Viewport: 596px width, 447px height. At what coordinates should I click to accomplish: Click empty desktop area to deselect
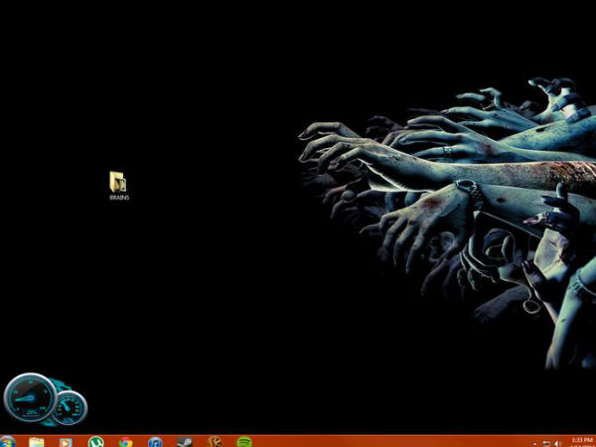tap(199, 298)
